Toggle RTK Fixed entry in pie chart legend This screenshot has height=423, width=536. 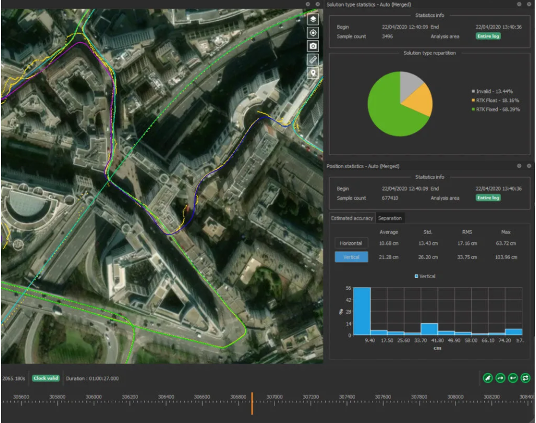(494, 108)
